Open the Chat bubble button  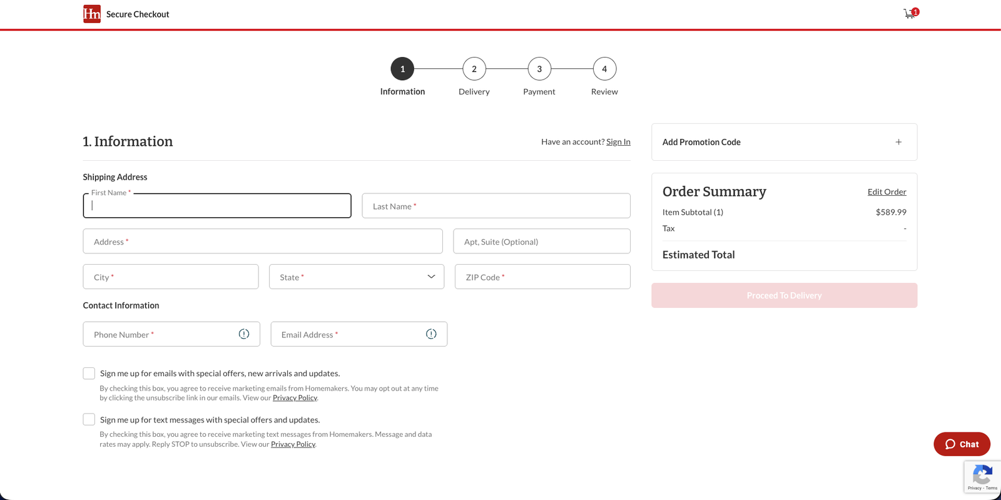click(962, 444)
